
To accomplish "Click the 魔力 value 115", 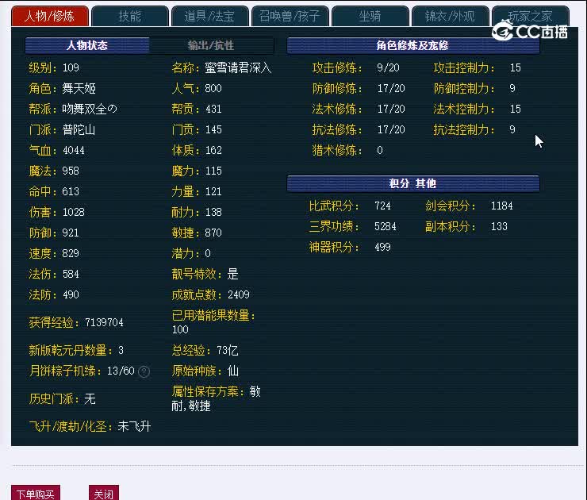I will (x=213, y=171).
